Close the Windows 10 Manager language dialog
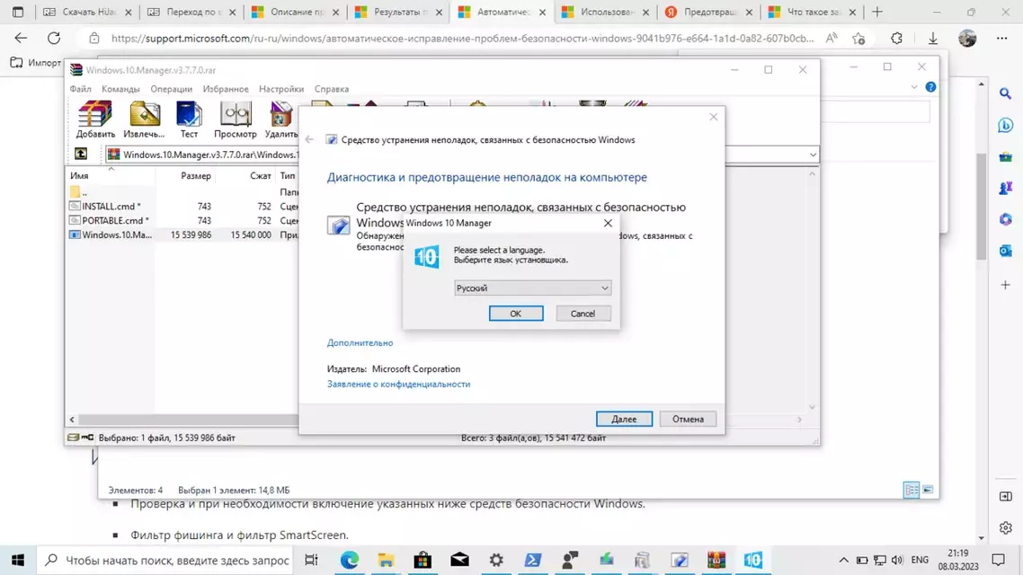 (x=608, y=223)
